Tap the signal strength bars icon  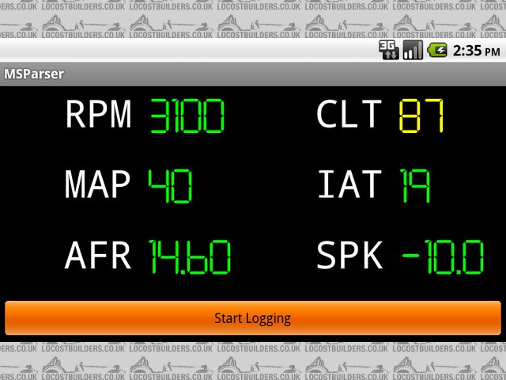coord(413,51)
